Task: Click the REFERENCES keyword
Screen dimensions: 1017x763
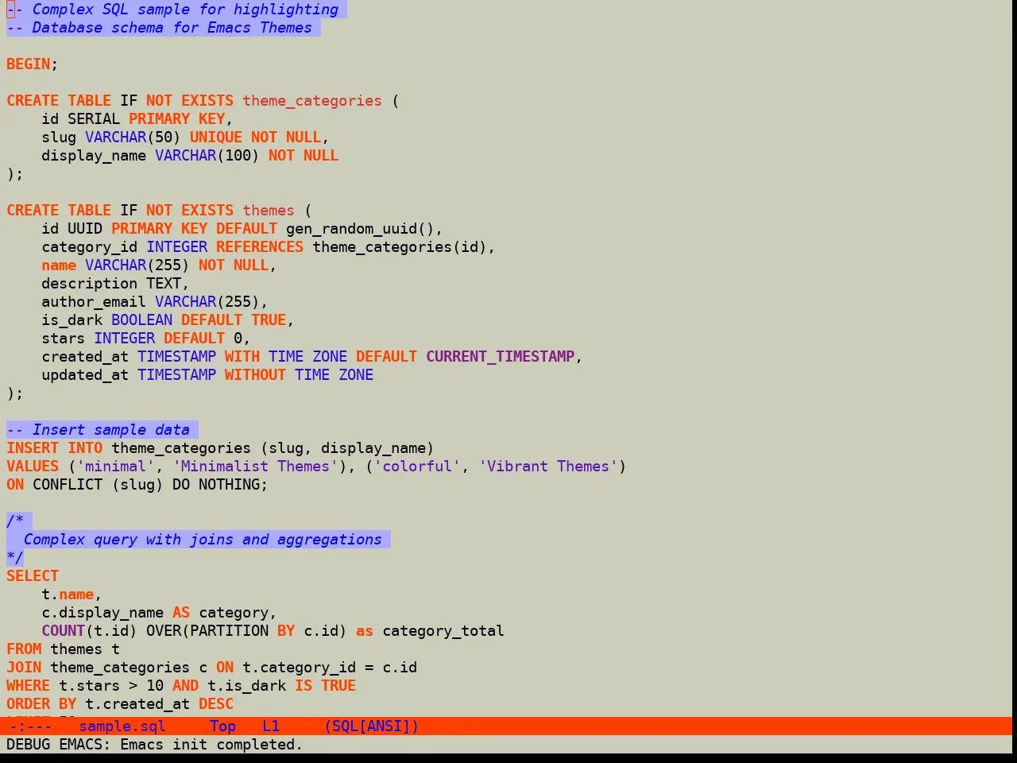Action: [260, 247]
